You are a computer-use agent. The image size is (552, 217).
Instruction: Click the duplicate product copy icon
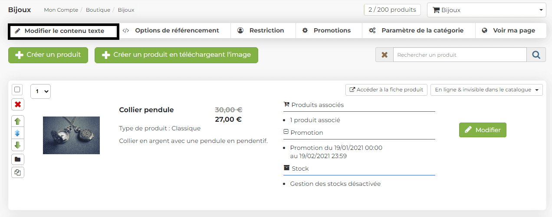pos(18,172)
